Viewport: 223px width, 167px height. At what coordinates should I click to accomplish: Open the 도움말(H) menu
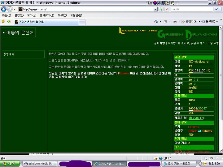[x=76, y=15]
